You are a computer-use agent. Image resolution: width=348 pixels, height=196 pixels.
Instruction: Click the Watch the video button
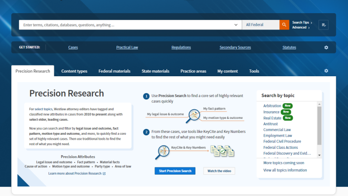tap(219, 171)
